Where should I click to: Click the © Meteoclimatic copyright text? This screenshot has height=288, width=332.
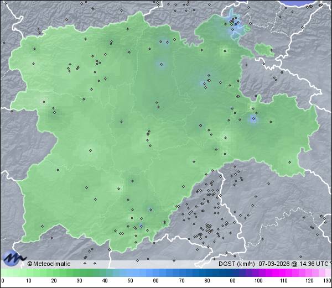49,264
